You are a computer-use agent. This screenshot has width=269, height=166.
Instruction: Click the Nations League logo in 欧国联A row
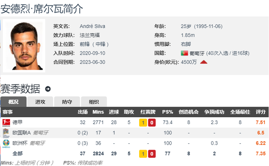pyautogui.click(x=6, y=133)
